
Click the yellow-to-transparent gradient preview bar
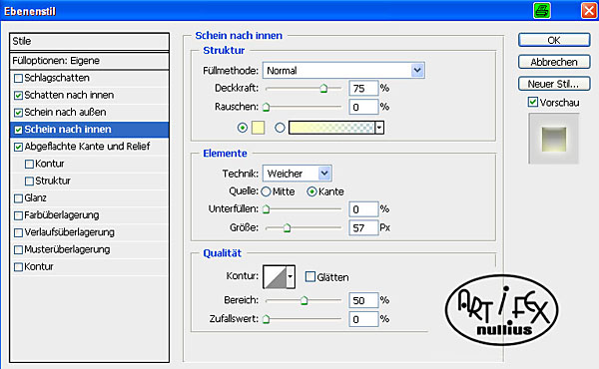tap(331, 128)
